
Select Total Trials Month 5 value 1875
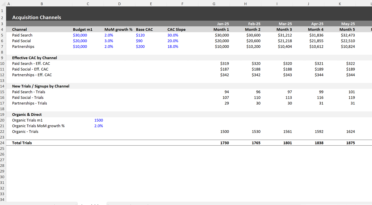pyautogui.click(x=350, y=143)
